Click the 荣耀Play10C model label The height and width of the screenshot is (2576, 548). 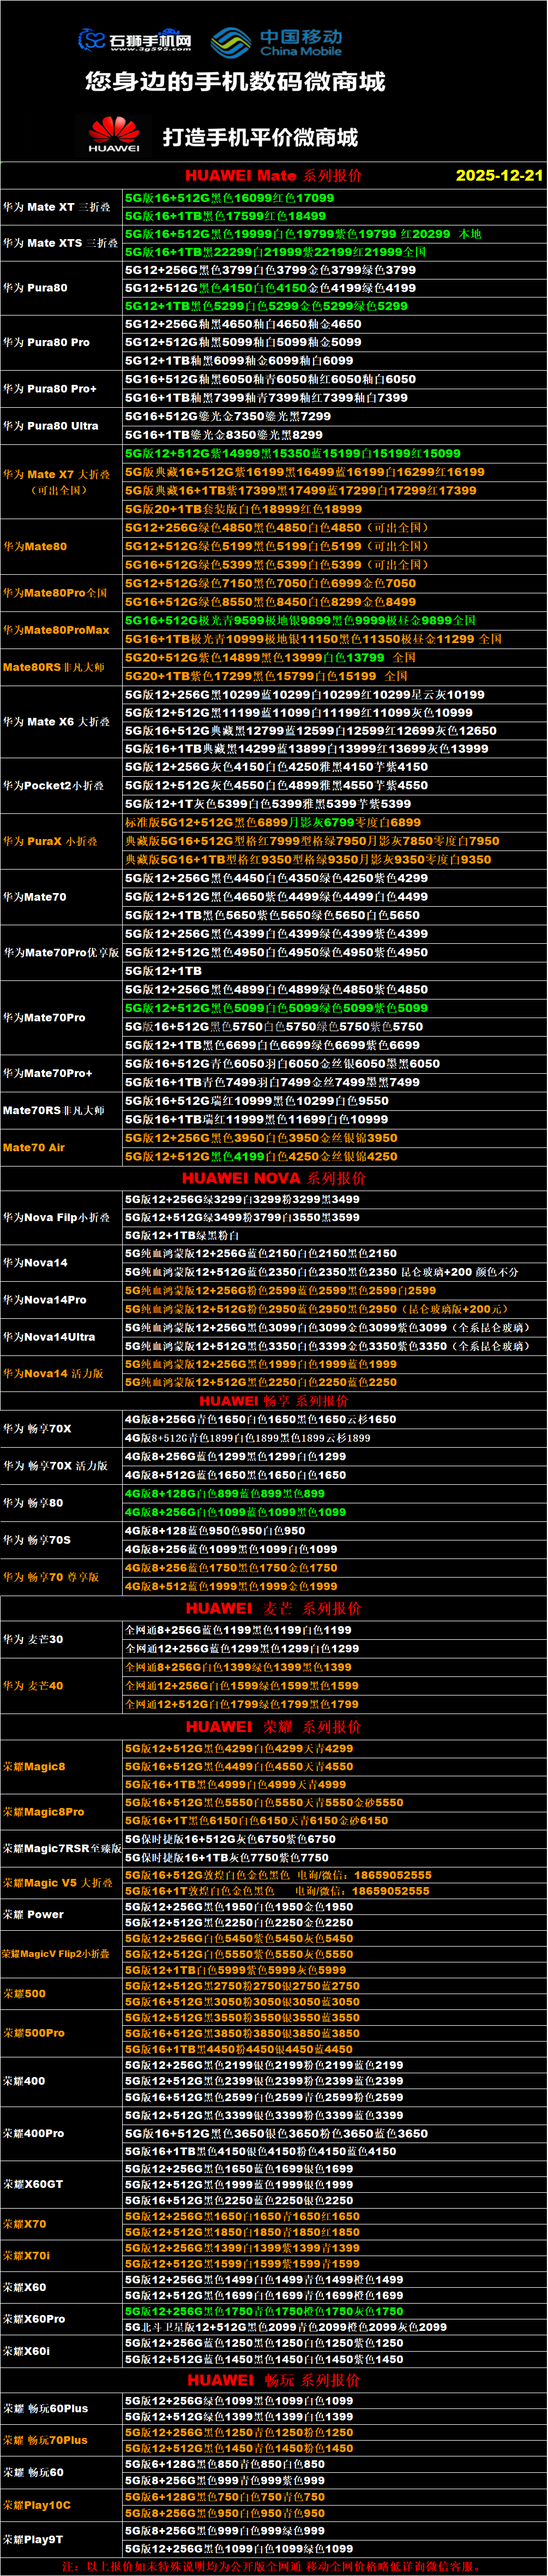coord(37,2505)
